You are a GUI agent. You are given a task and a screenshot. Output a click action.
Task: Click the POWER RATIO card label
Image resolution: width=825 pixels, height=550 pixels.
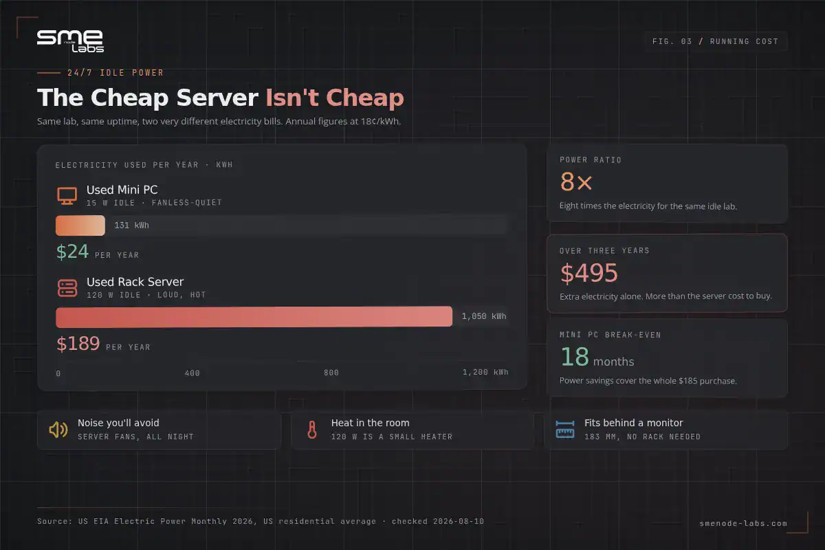click(591, 159)
